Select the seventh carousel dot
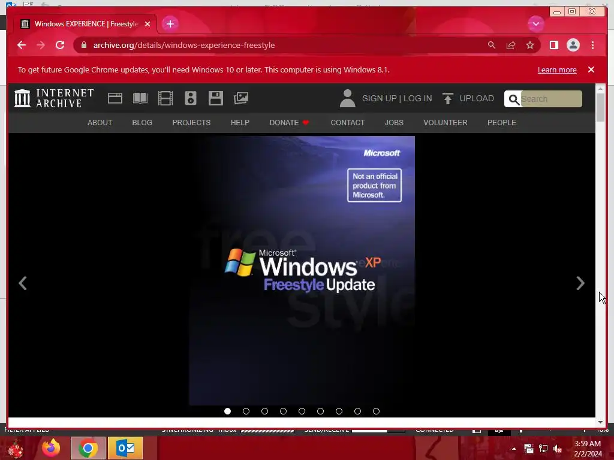 (x=339, y=411)
